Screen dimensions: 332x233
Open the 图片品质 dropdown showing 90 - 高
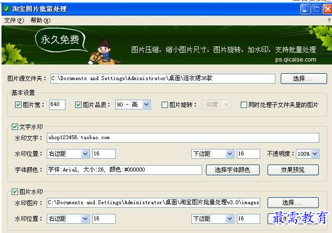coord(133,105)
